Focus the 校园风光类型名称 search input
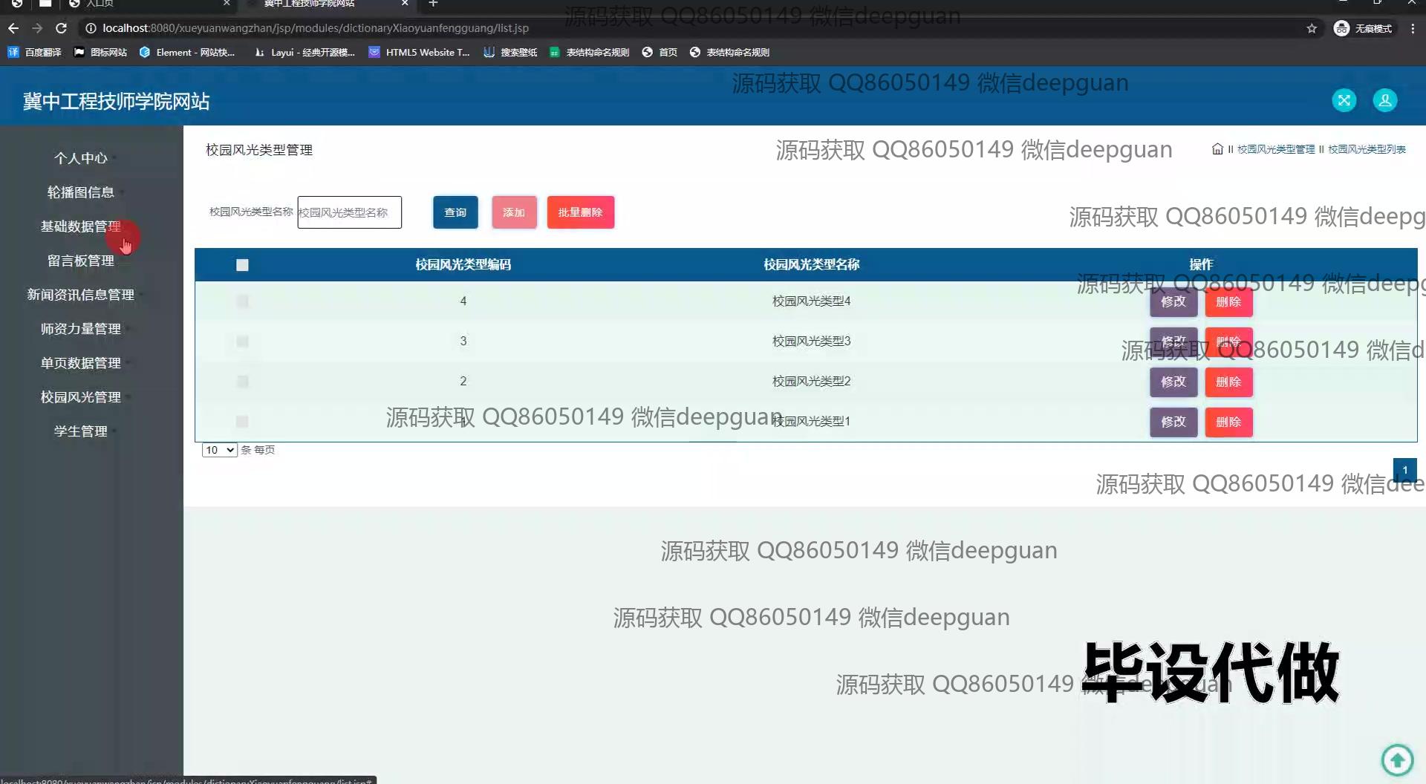The image size is (1426, 784). 349,212
